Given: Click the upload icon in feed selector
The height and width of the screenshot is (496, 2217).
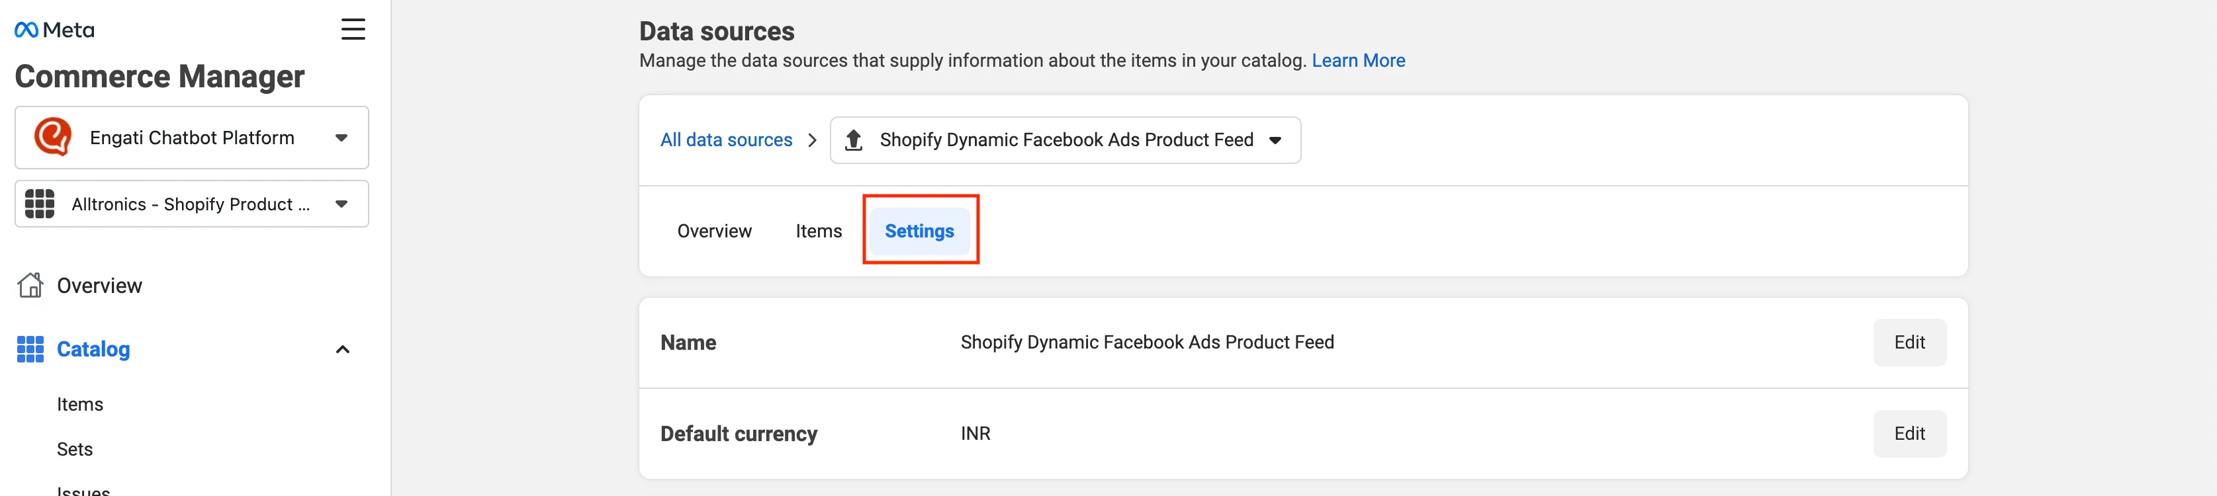Looking at the screenshot, I should click(853, 140).
